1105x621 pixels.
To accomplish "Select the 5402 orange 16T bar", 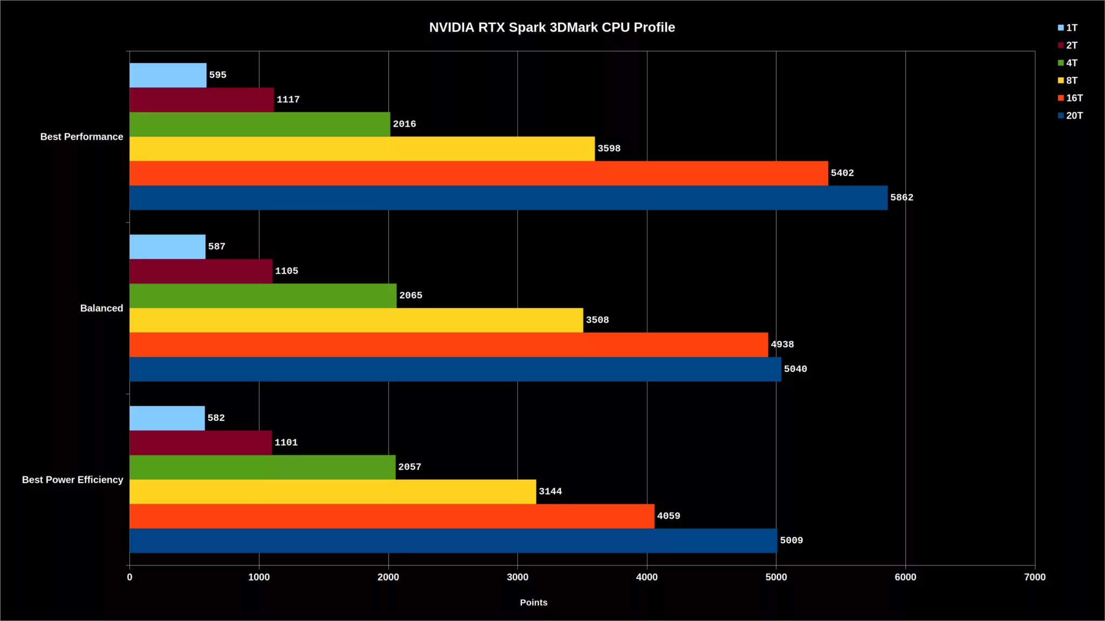I will [x=479, y=173].
